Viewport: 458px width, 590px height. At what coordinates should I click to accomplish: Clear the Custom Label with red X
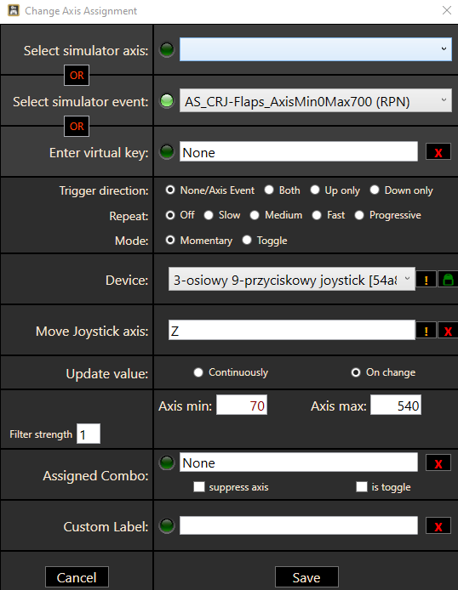(438, 525)
